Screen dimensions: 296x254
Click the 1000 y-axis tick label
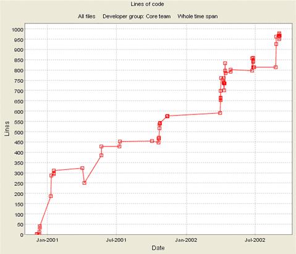point(17,29)
